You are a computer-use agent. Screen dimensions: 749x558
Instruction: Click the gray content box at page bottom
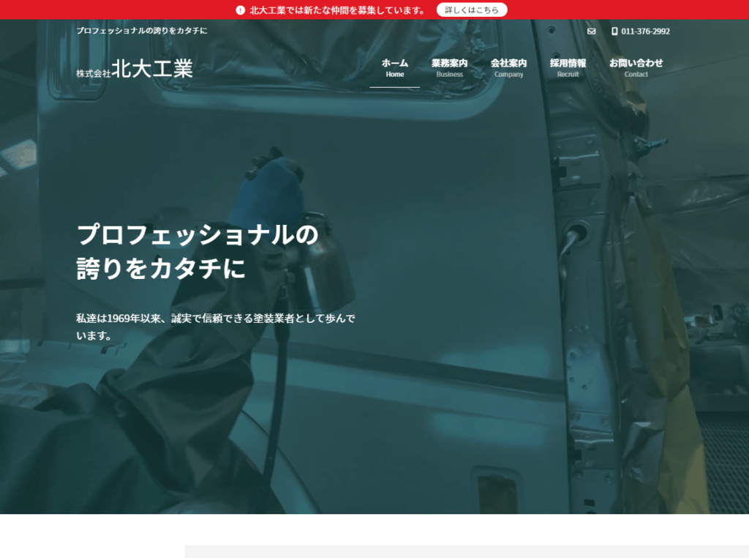coord(467,551)
